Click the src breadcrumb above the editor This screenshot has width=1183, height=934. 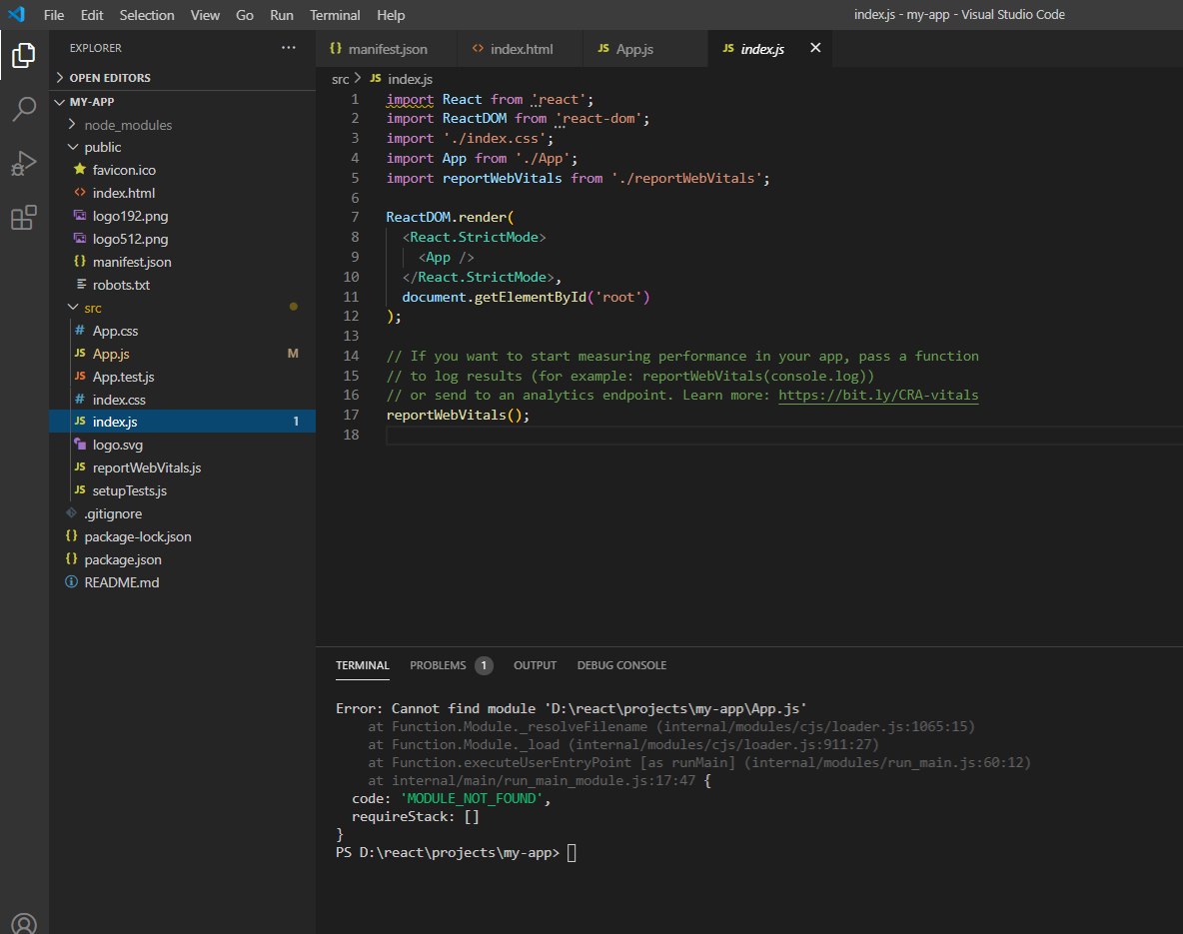pos(341,78)
